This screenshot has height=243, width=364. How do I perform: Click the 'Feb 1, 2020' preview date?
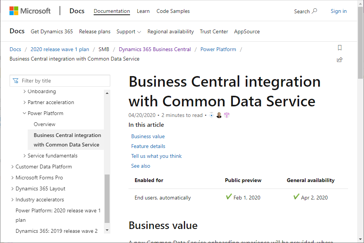[247, 198]
